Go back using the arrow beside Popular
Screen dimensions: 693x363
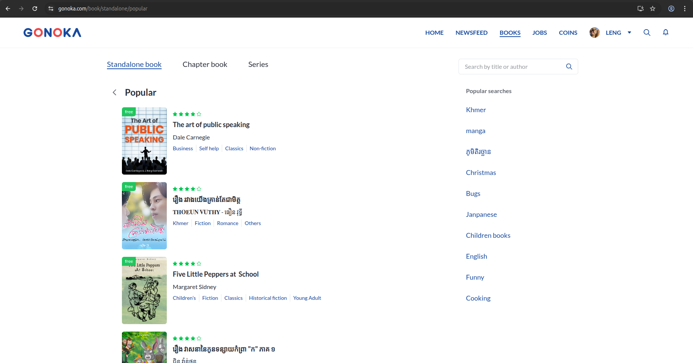click(x=114, y=92)
